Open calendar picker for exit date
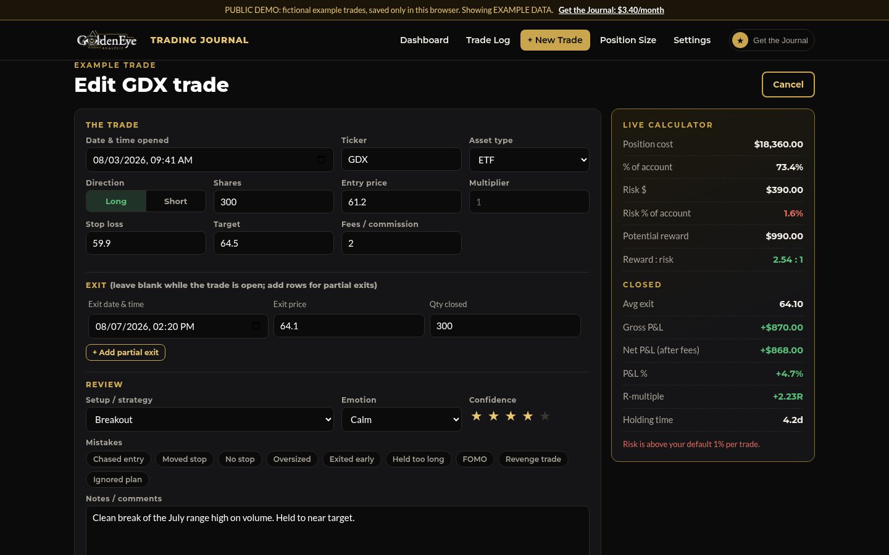 [256, 326]
